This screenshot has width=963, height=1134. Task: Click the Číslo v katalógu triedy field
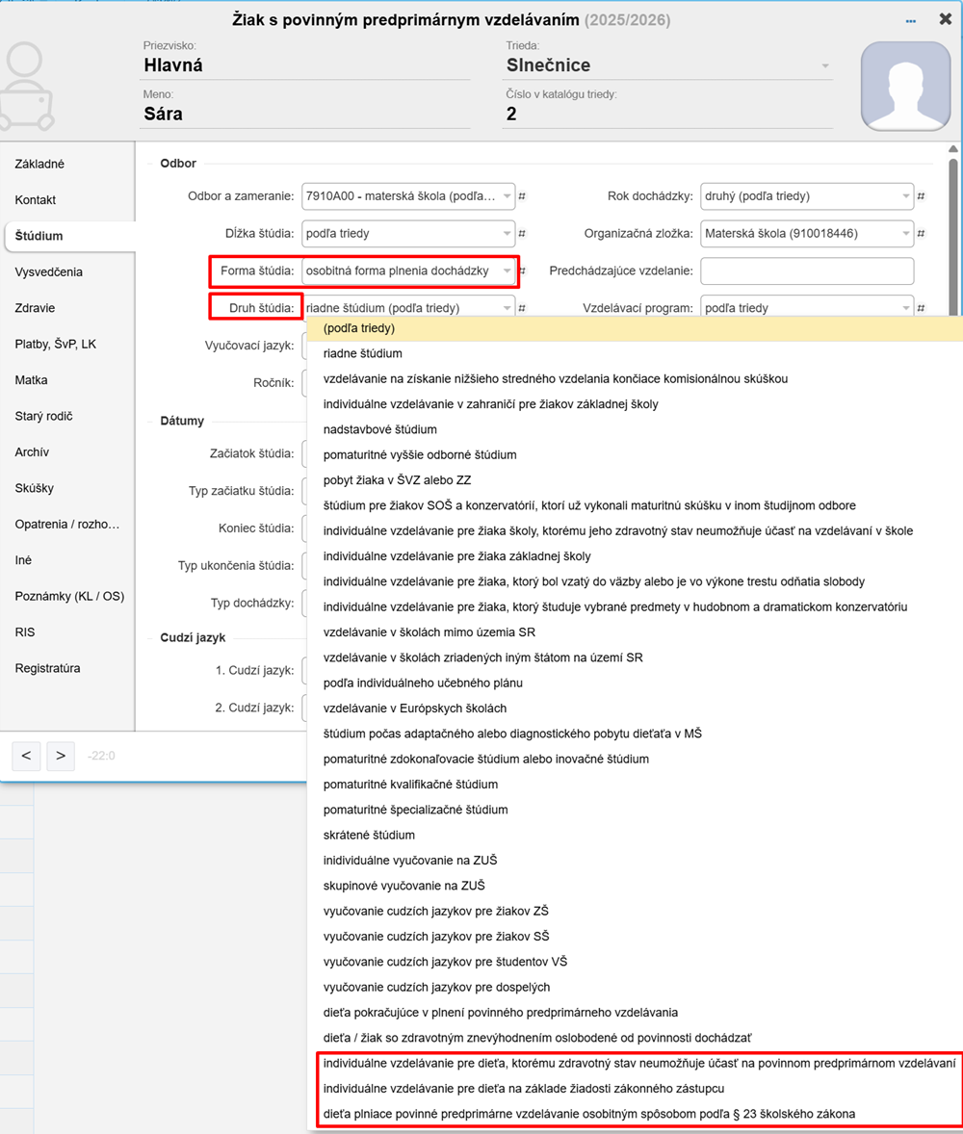point(667,114)
